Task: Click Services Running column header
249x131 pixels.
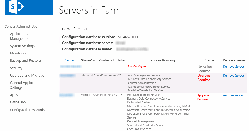Action: pyautogui.click(x=162, y=60)
